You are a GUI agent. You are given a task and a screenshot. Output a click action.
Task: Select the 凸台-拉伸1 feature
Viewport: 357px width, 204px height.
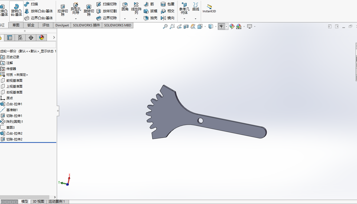pyautogui.click(x=11, y=104)
